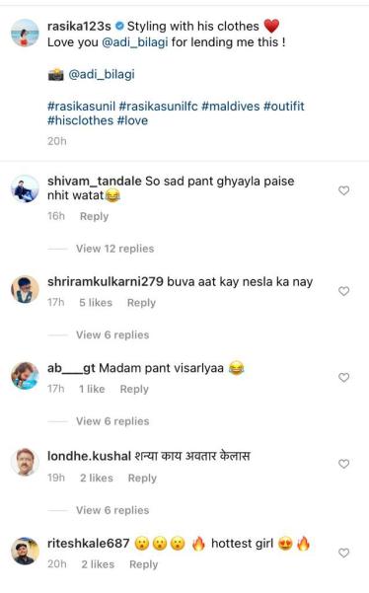
Task: Open rasika123s profile picture
Action: click(x=25, y=33)
